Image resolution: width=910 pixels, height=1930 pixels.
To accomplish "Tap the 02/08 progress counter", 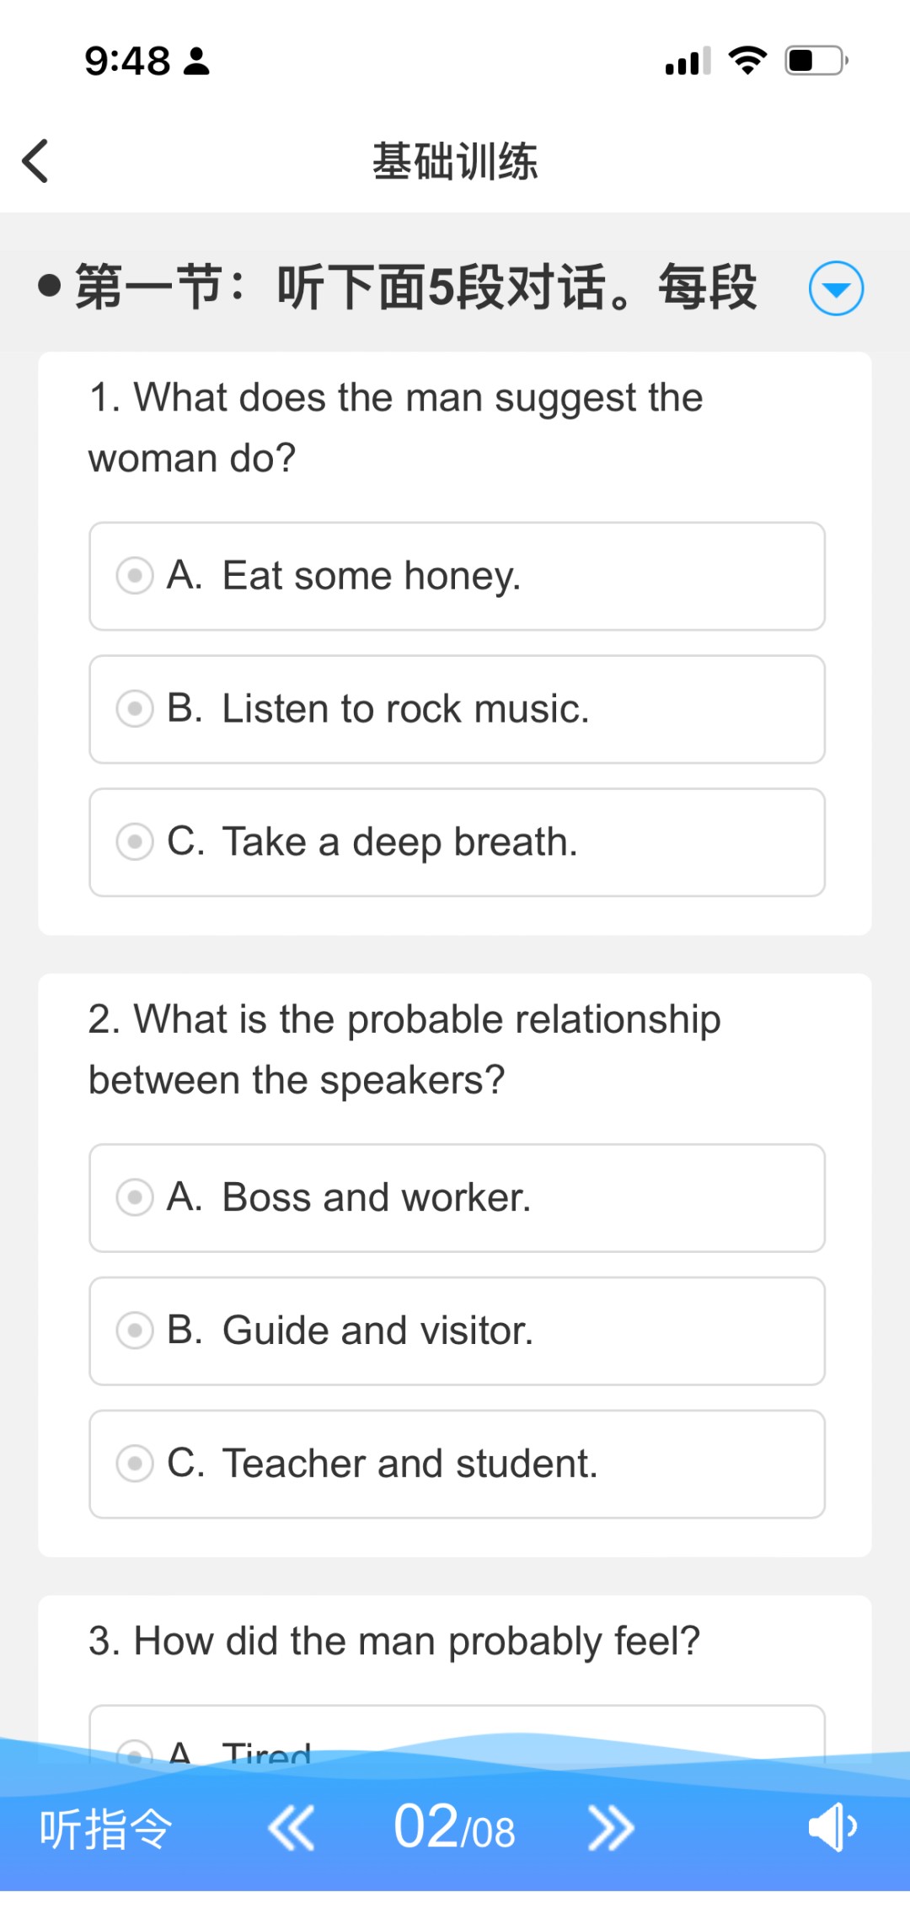I will [x=454, y=1828].
